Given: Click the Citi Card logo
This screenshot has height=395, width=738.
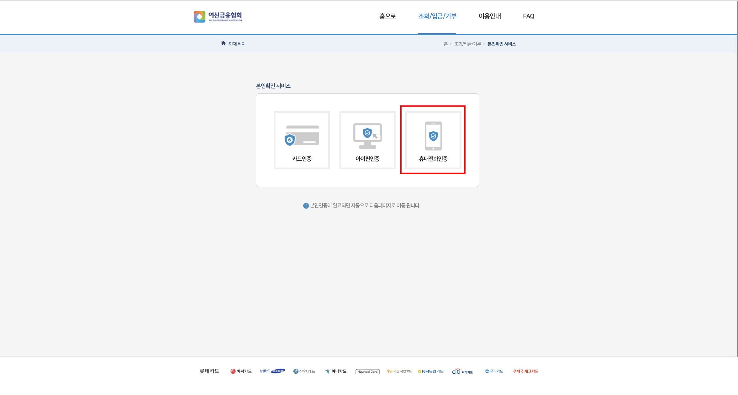Looking at the screenshot, I should [x=462, y=371].
